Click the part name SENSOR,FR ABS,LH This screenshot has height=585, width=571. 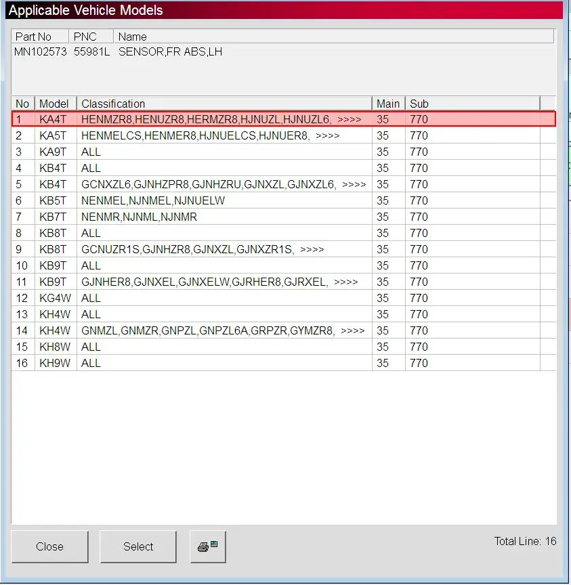(x=170, y=51)
